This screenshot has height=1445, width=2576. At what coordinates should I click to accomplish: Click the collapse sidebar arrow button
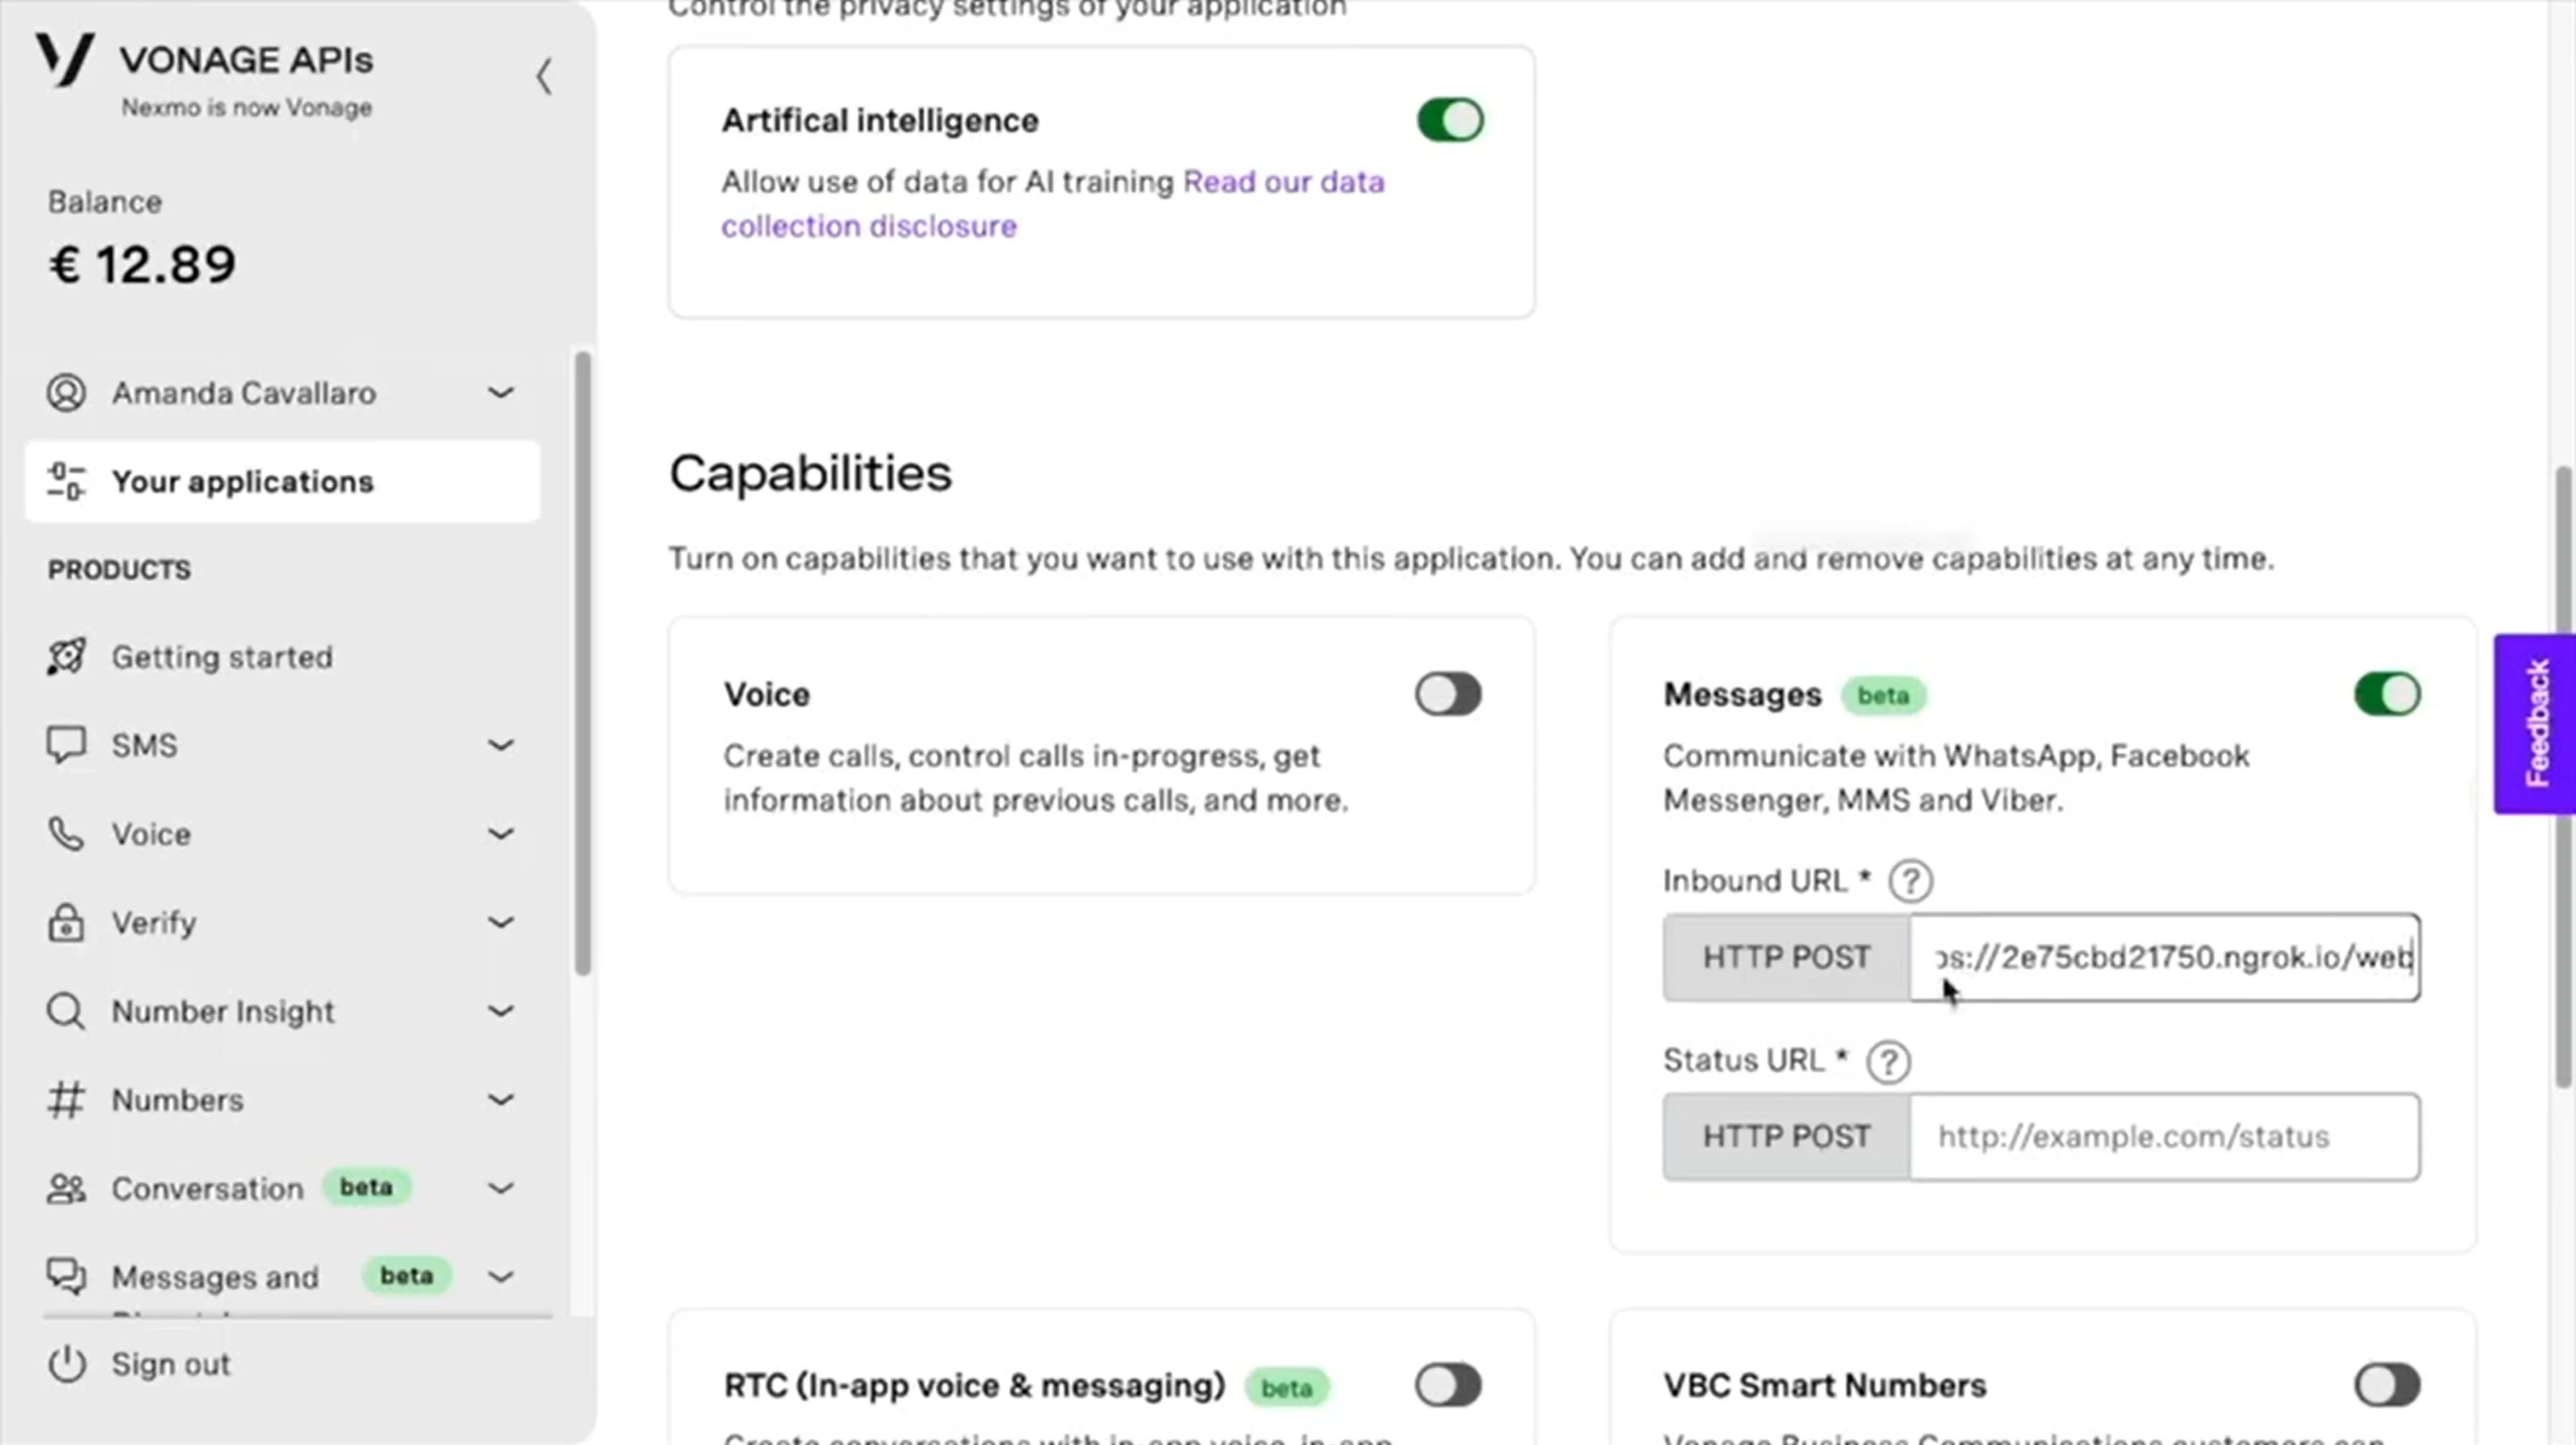[543, 76]
